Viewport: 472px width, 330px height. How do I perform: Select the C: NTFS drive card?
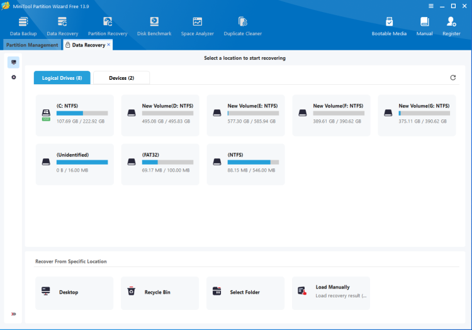pyautogui.click(x=75, y=116)
